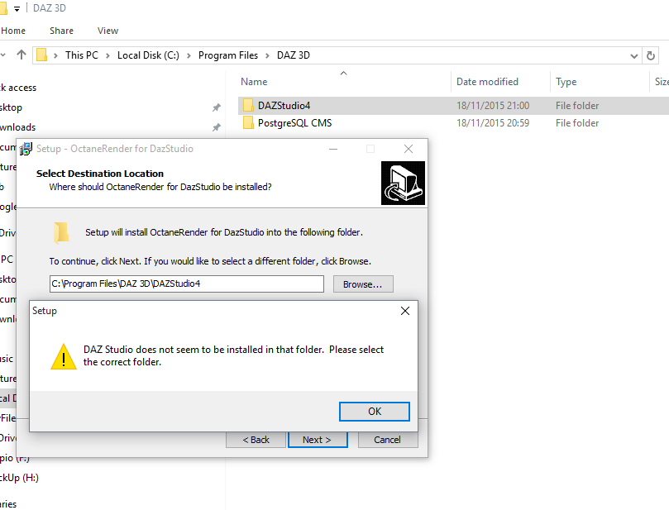This screenshot has height=510, width=669.
Task: Click the destination folder path field
Action: point(186,284)
